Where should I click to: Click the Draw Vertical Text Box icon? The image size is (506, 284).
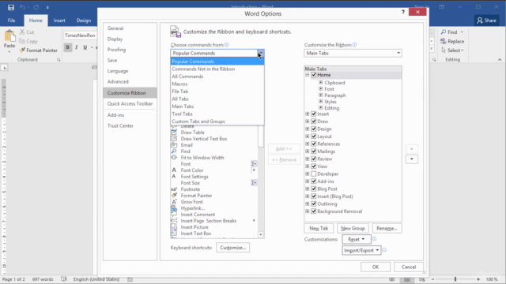(x=174, y=139)
